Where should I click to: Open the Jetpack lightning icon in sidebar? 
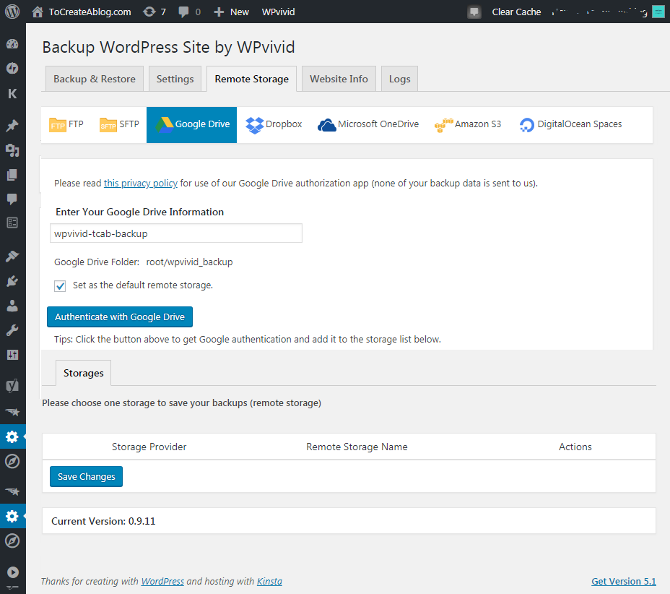[12, 68]
